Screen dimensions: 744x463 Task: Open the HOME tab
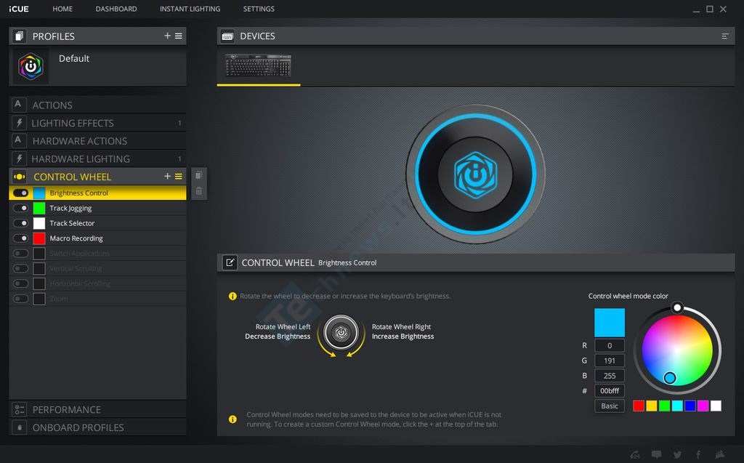click(x=62, y=9)
